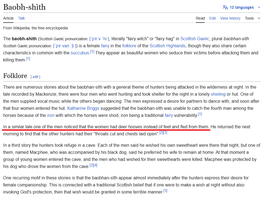The width and height of the screenshot is (271, 200).
Task: Open the Katharine Briggs link
Action: pos(83,108)
